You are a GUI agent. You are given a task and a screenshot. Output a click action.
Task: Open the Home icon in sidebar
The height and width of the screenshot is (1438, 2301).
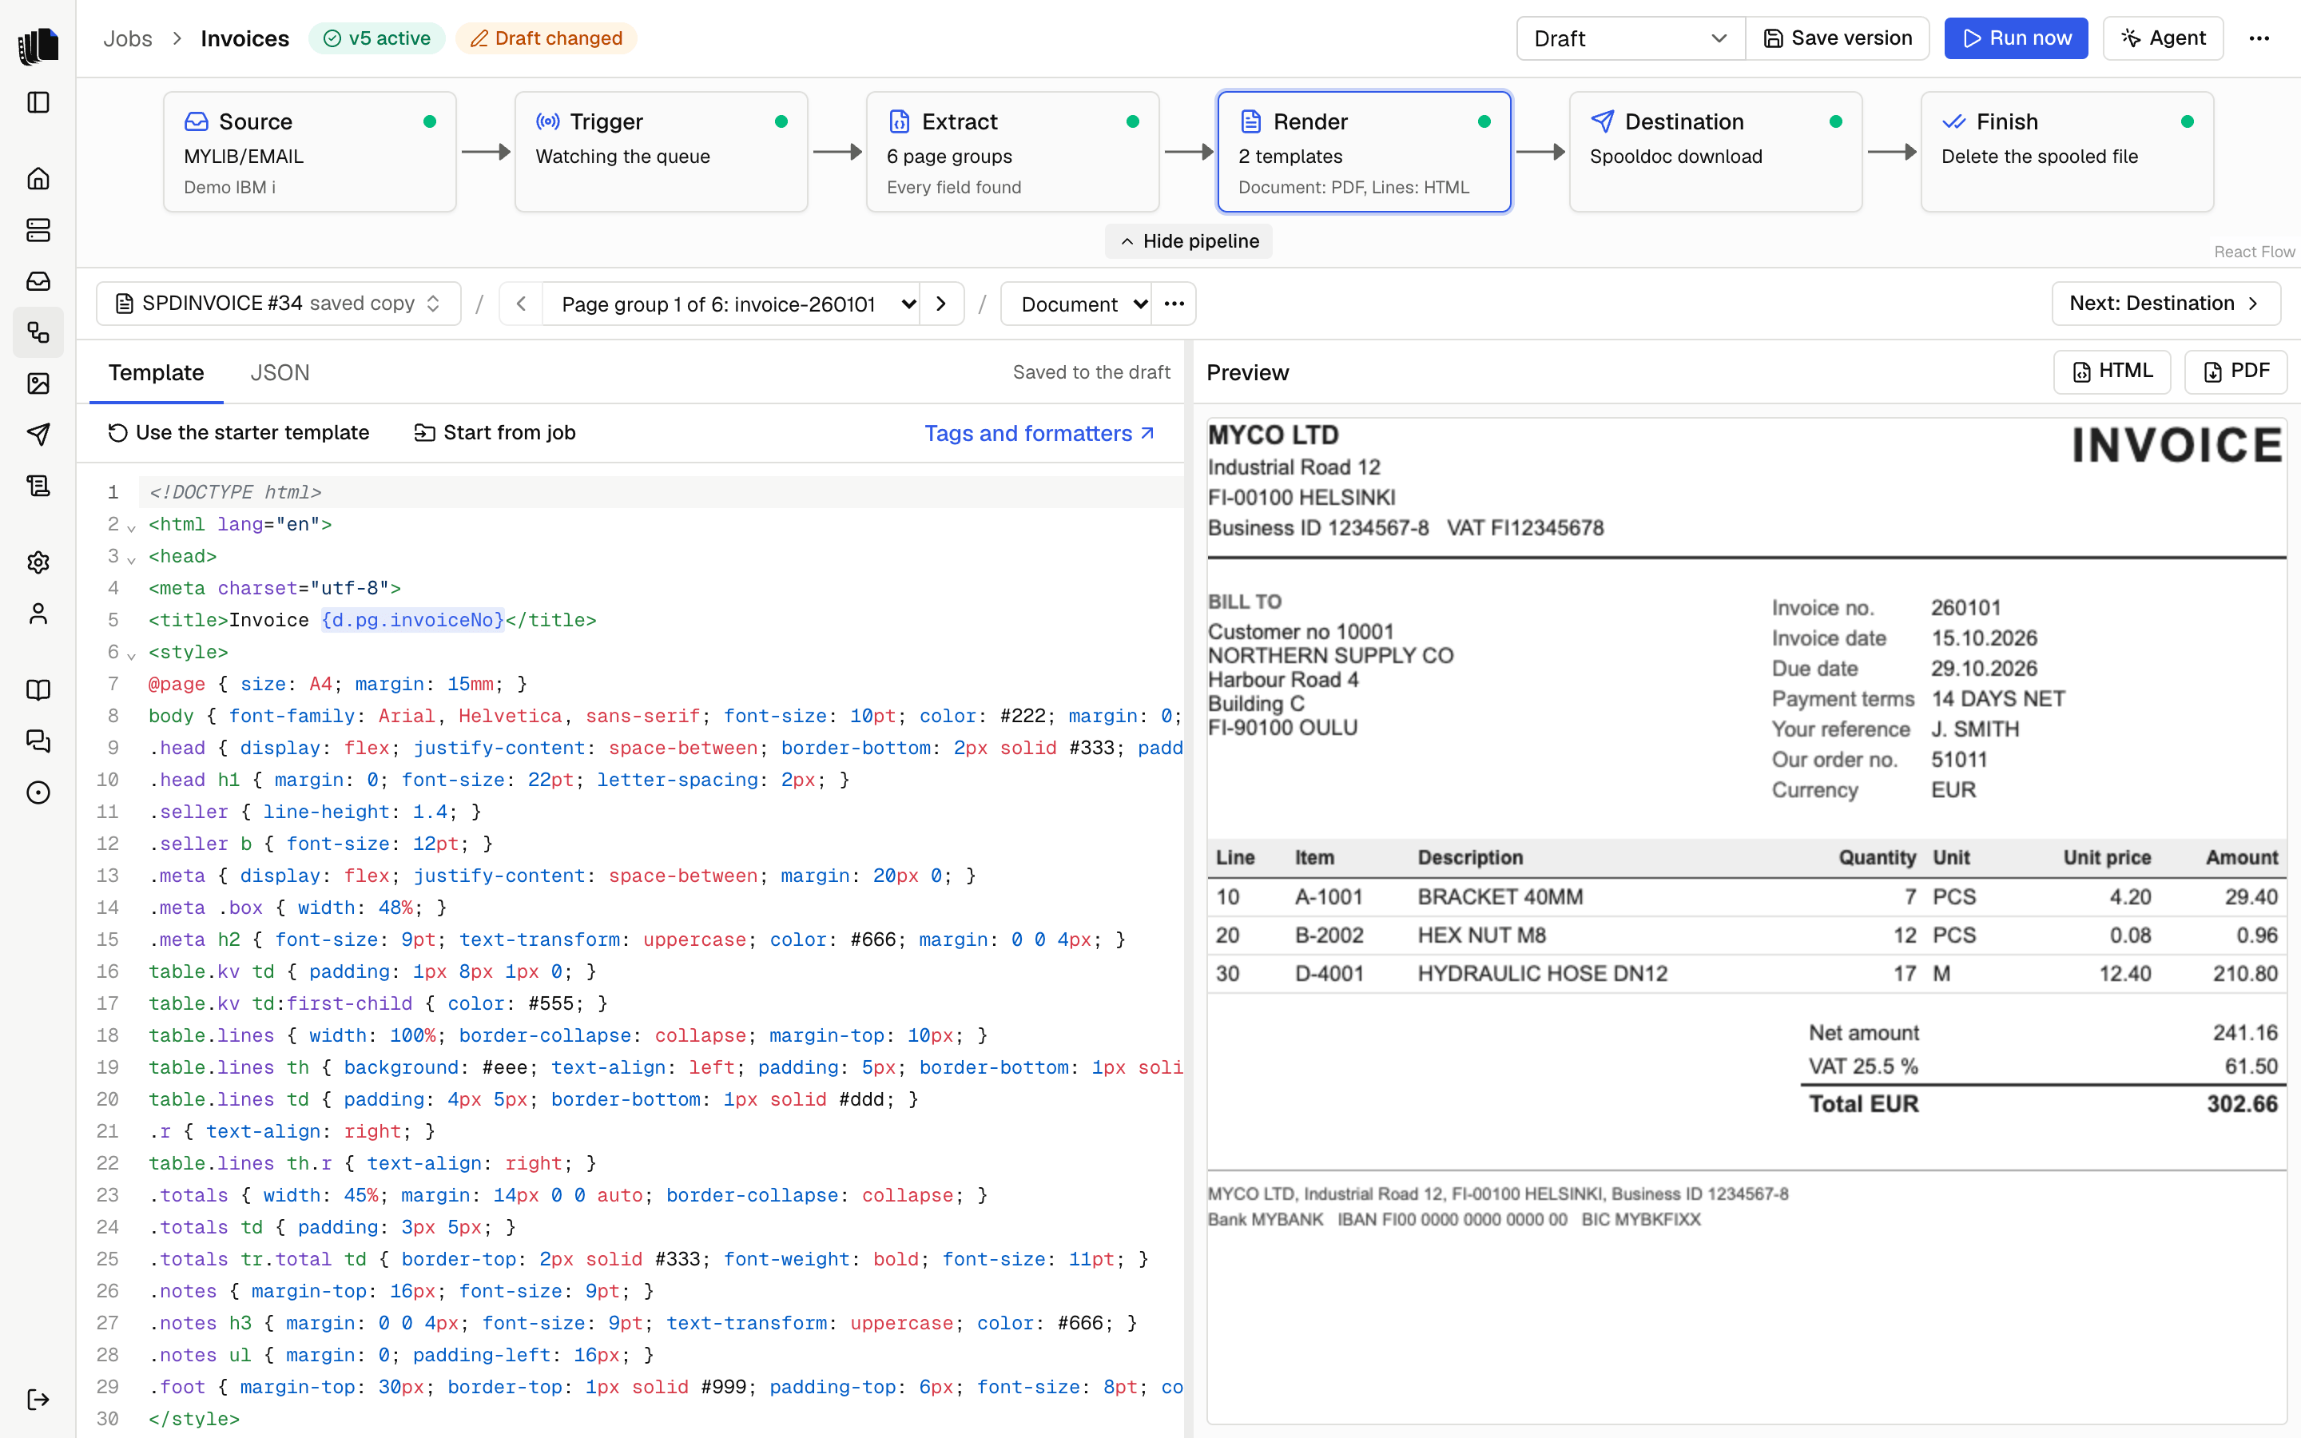click(x=38, y=179)
